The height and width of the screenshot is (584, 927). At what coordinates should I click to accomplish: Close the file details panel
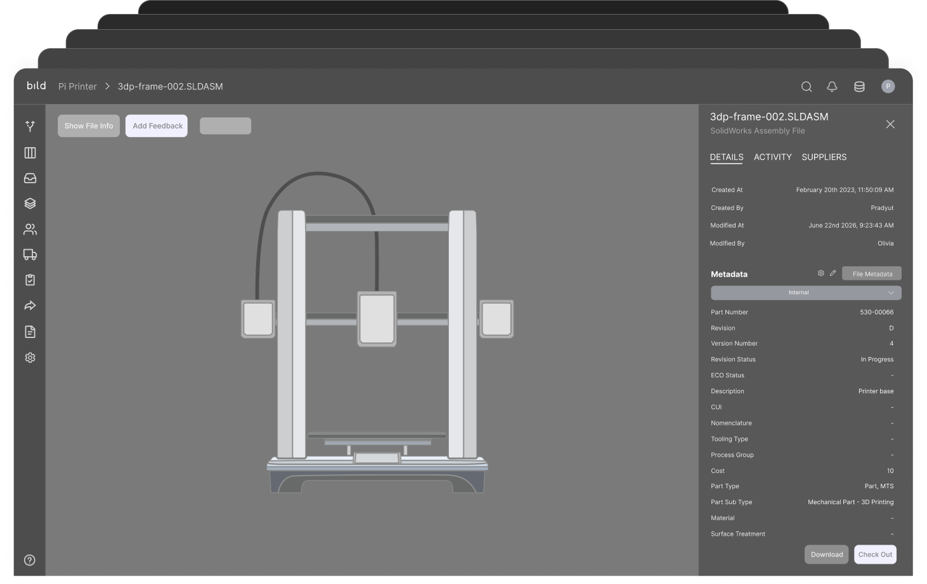coord(890,124)
